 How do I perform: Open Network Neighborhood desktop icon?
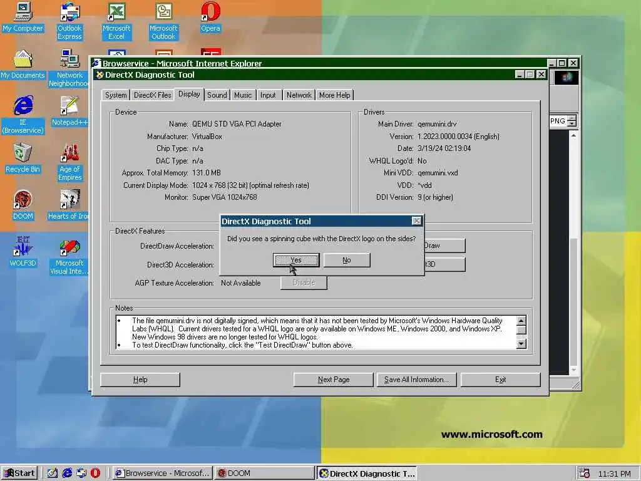click(x=69, y=68)
